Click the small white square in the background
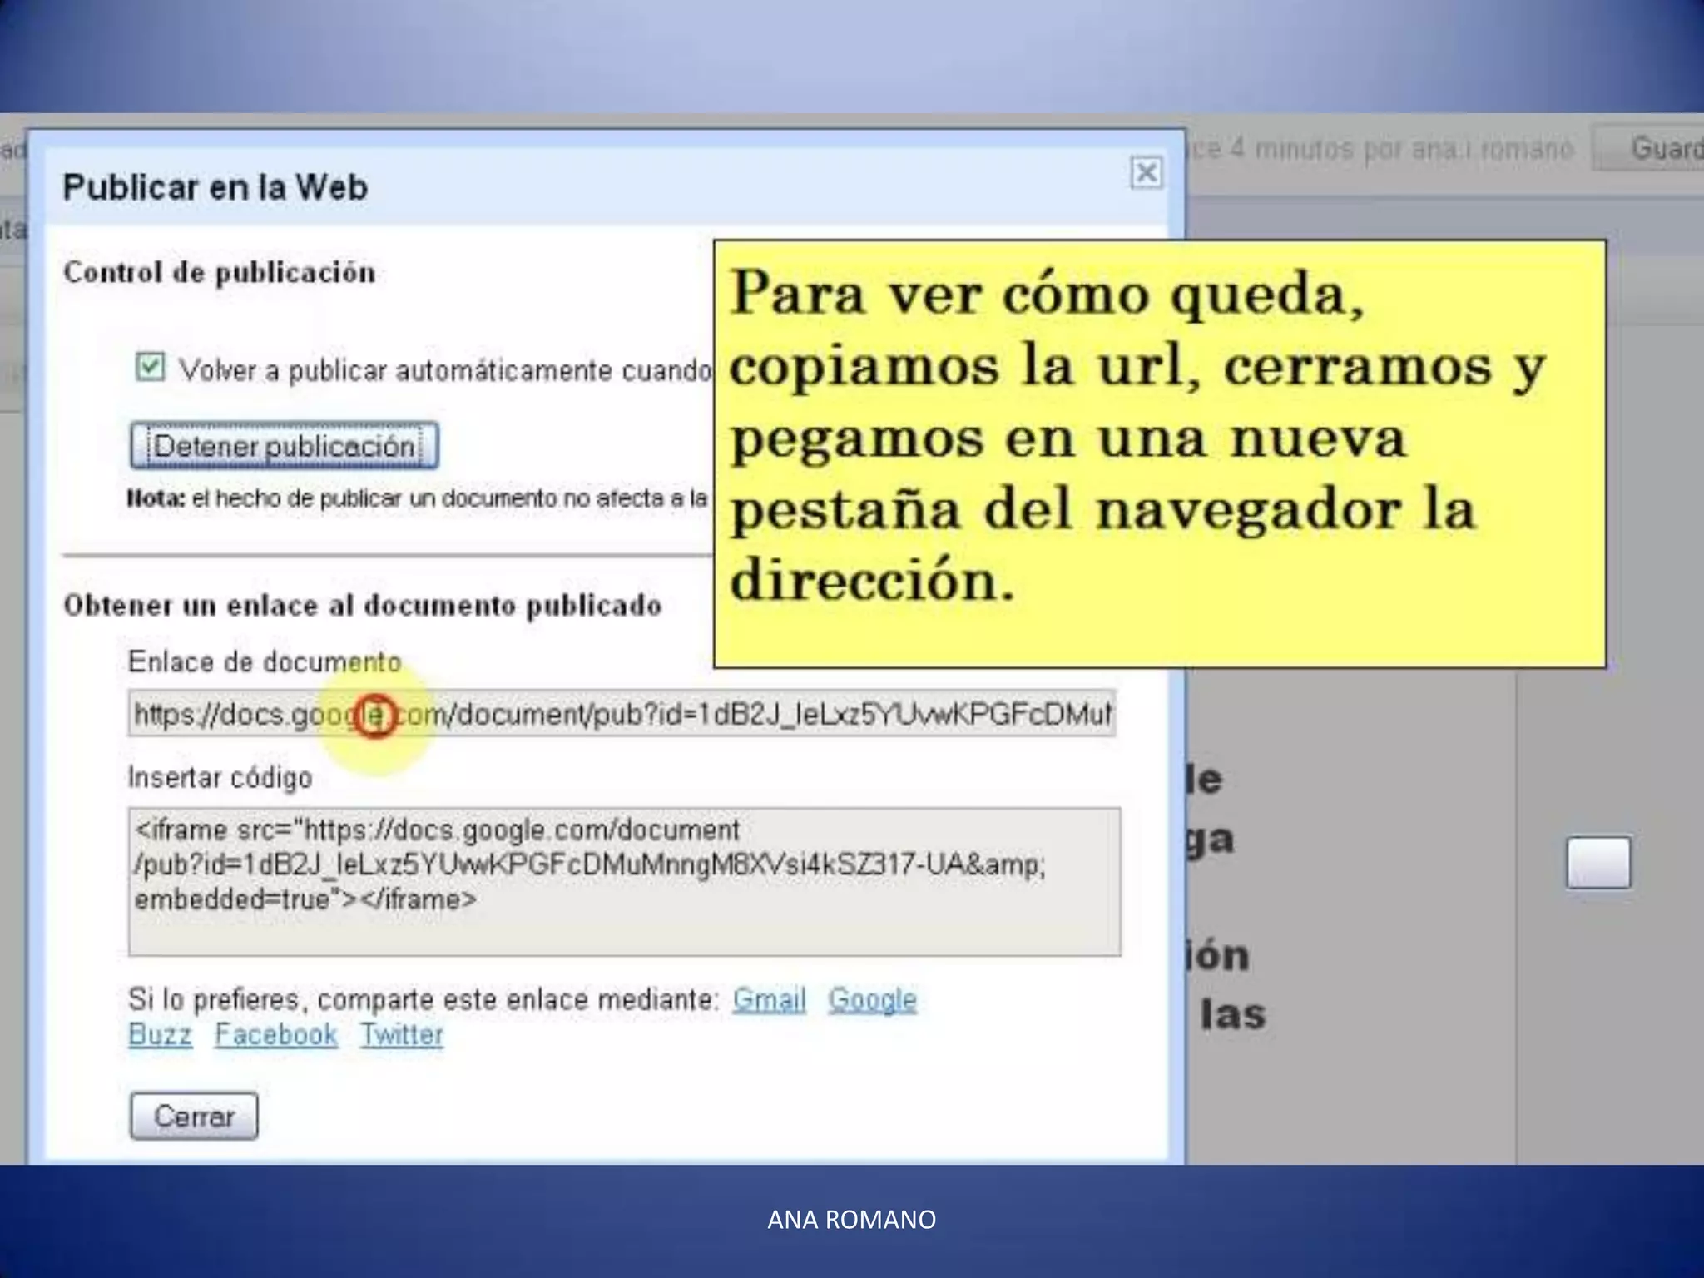The image size is (1704, 1278). point(1598,863)
